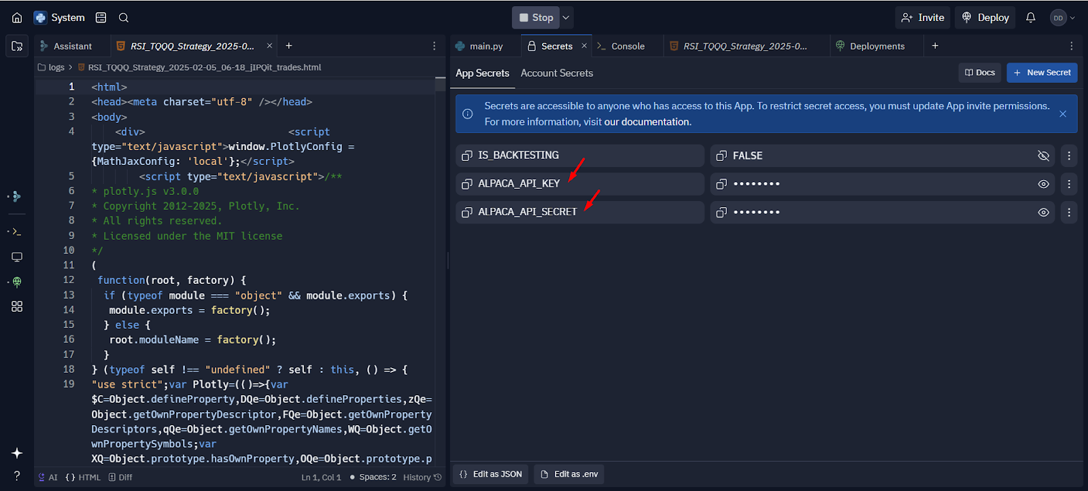Screen dimensions: 1088x491
Task: Close the Secrets tab
Action: click(584, 46)
